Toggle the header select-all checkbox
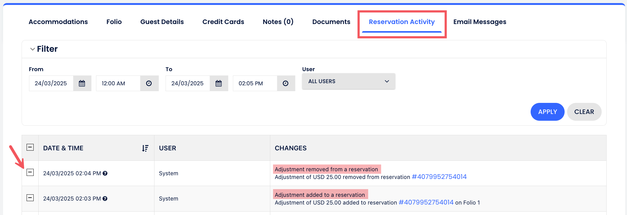Image resolution: width=627 pixels, height=215 pixels. 30,147
